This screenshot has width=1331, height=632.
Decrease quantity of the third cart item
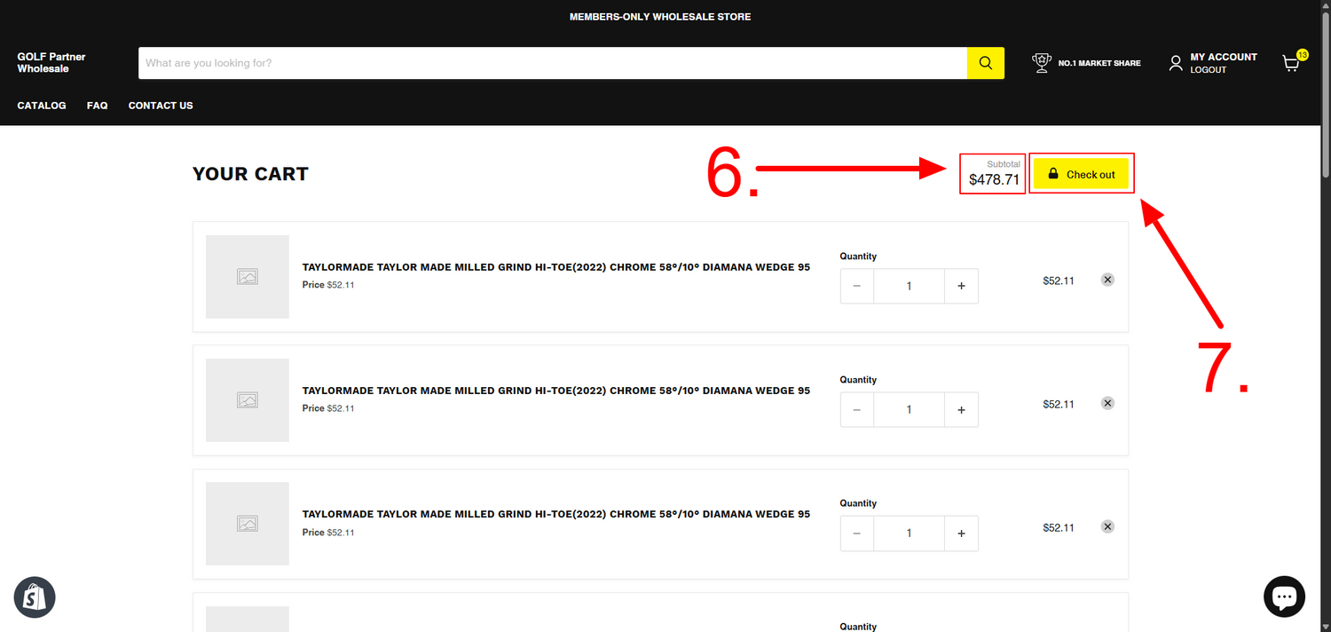coord(857,533)
